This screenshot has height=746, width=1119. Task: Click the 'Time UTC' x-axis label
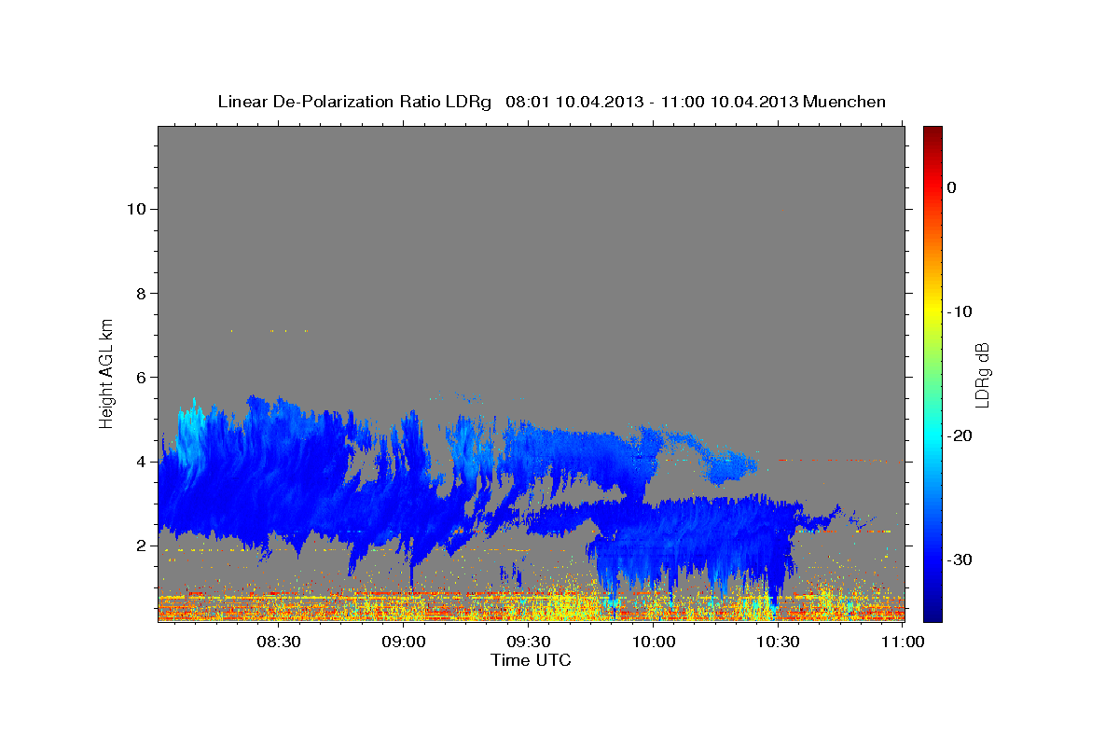click(531, 660)
